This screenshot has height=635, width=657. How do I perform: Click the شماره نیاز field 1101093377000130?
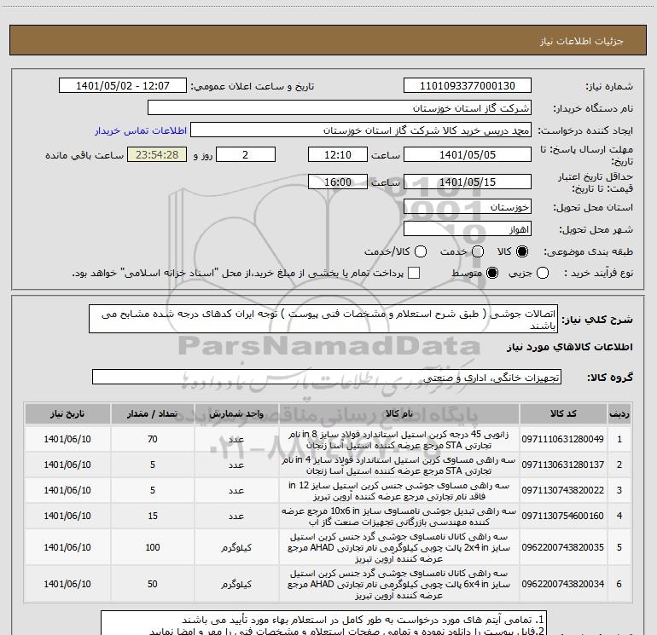tap(468, 86)
